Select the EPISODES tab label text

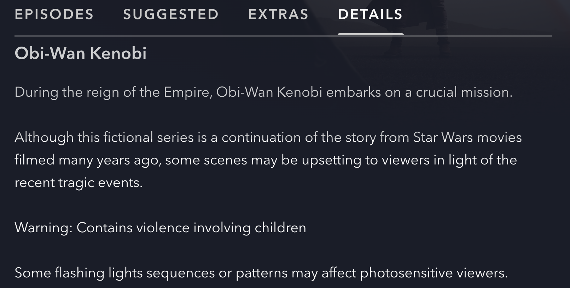(x=54, y=14)
